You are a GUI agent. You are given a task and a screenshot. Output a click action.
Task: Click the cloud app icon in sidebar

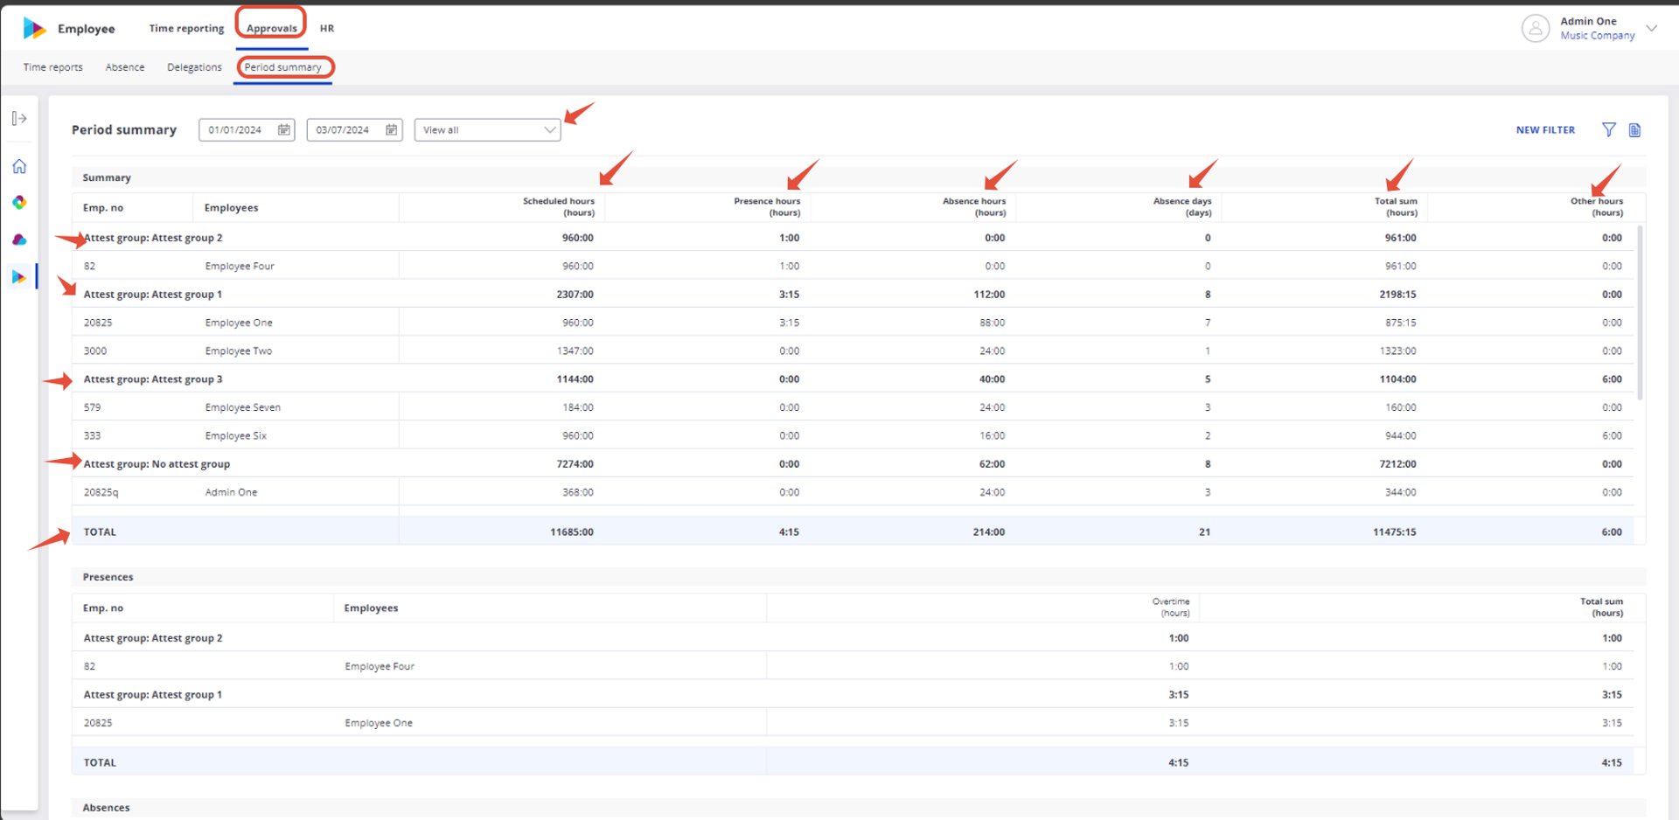19,240
